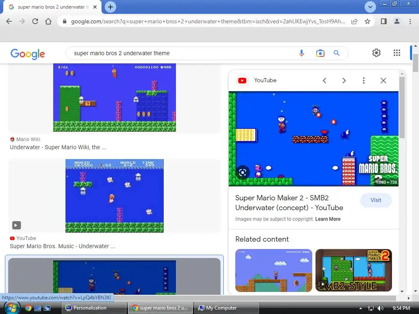
Task: Click horizontal scrollbar right arrow
Action: point(409,298)
